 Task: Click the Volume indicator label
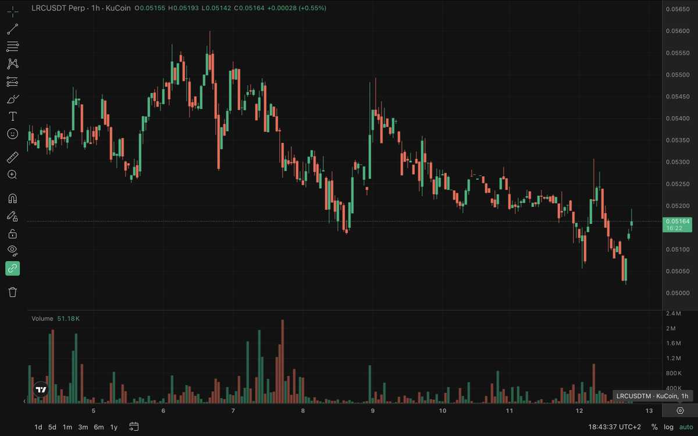tap(42, 319)
